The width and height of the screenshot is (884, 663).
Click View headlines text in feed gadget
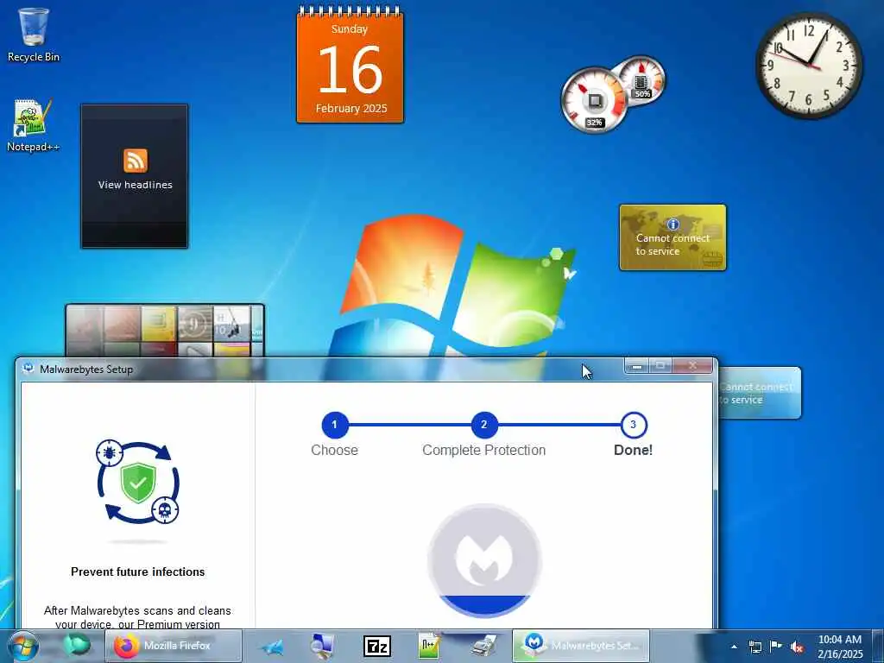point(136,185)
